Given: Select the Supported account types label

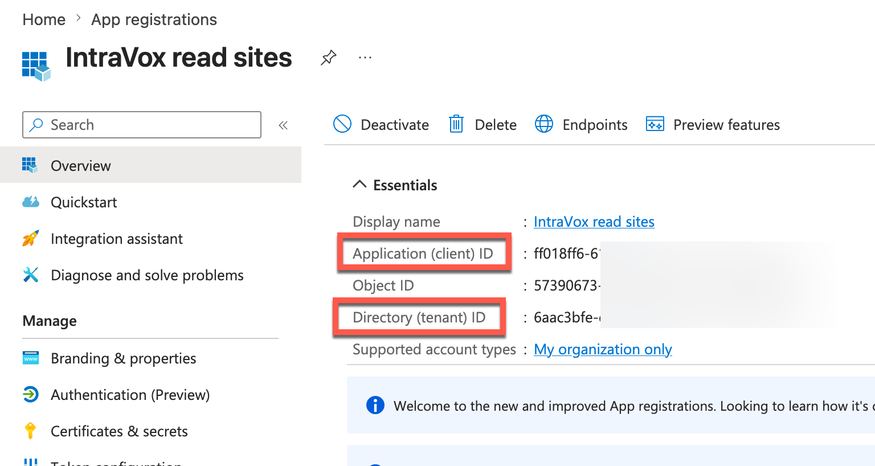Looking at the screenshot, I should 434,349.
